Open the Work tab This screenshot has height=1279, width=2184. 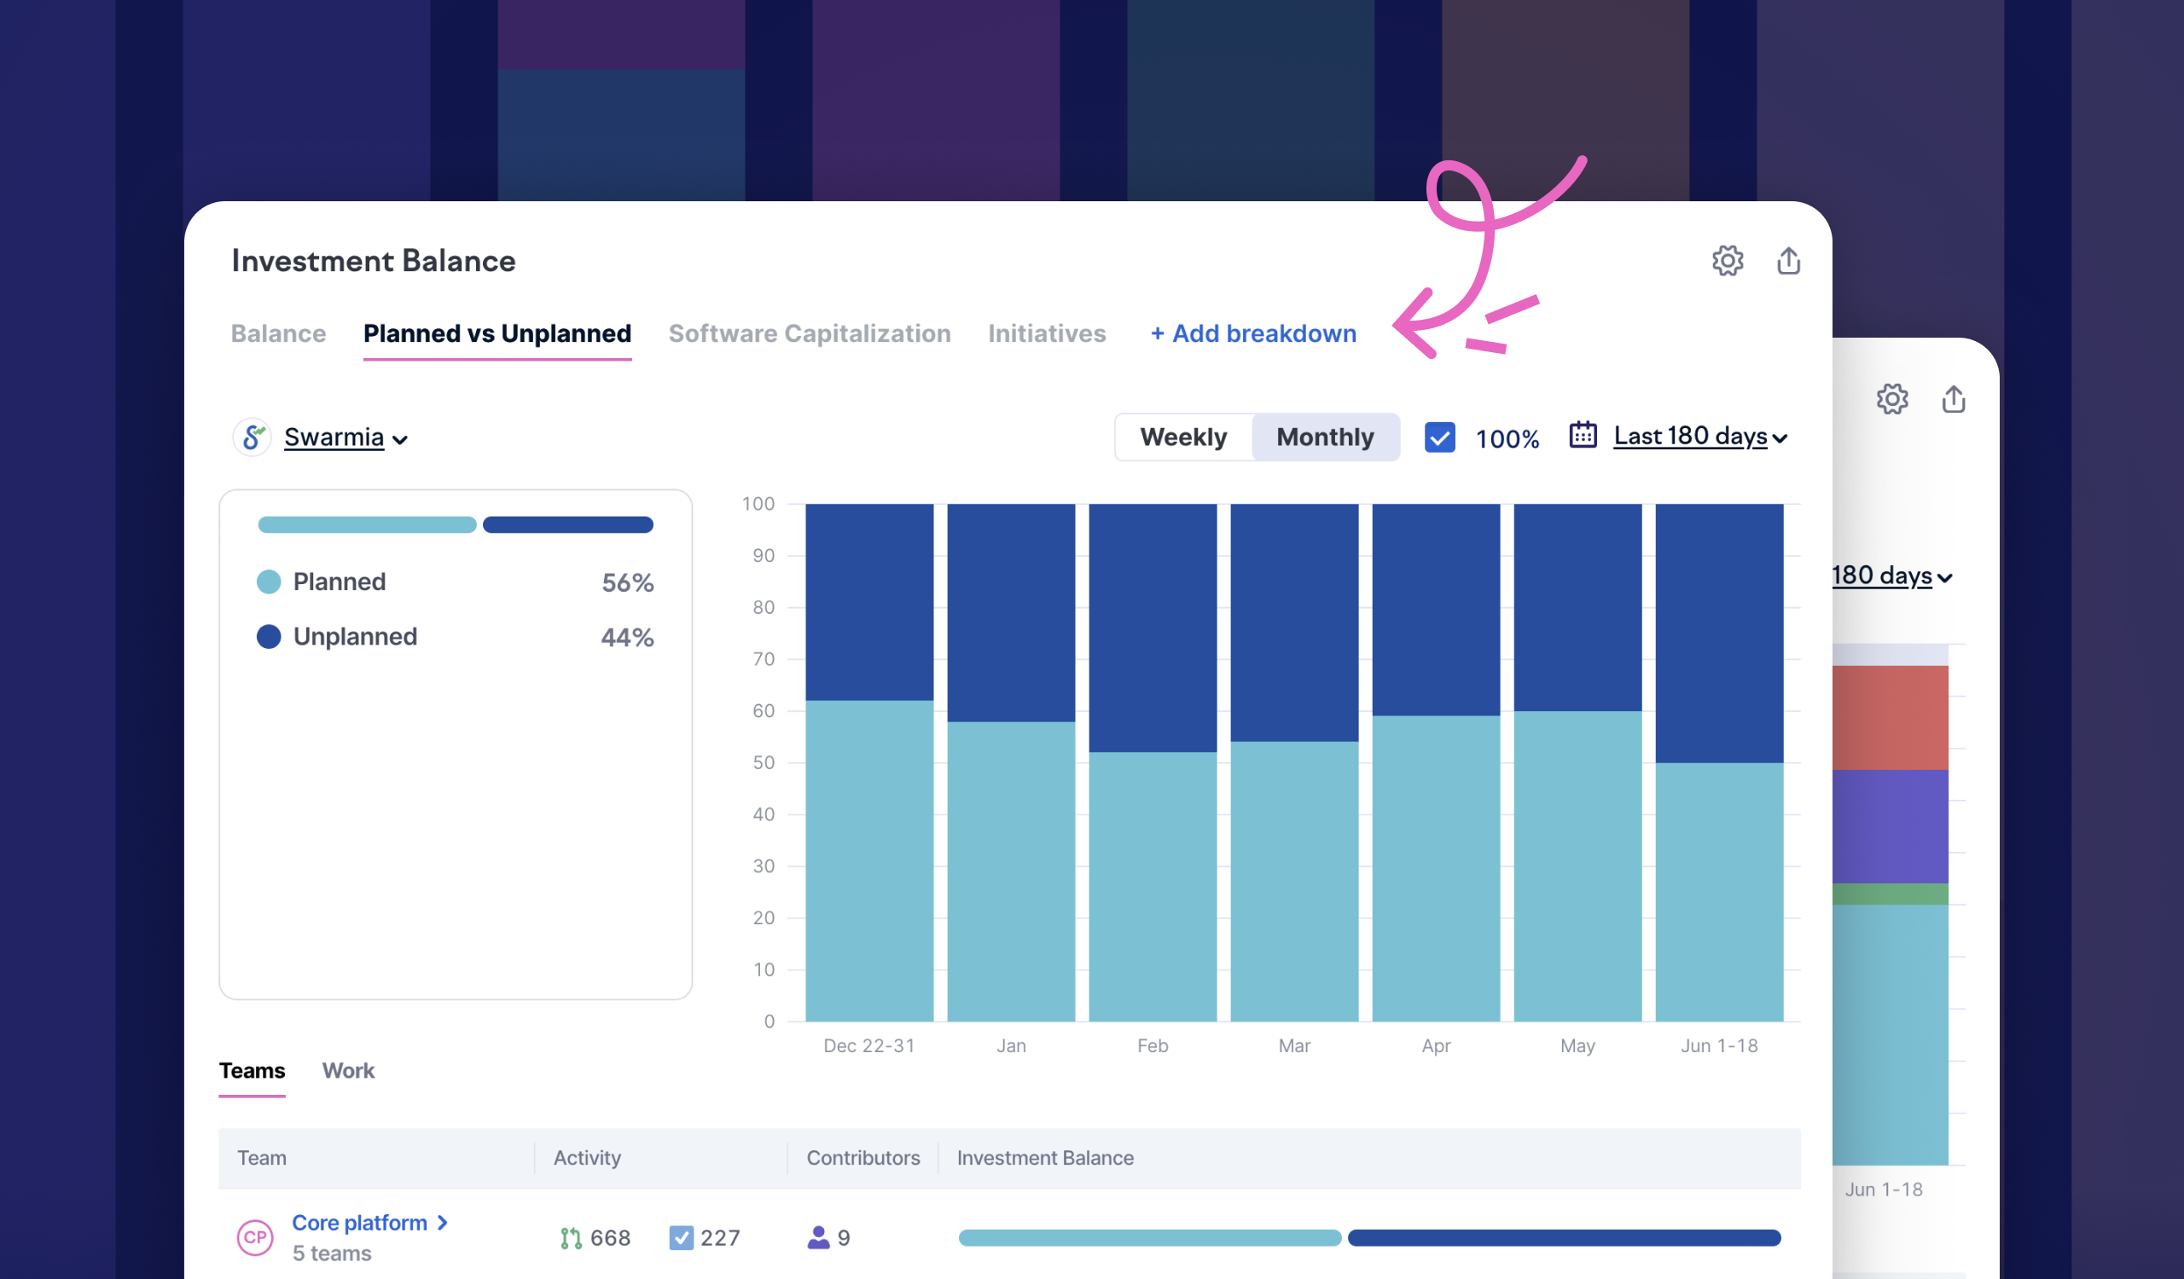pyautogui.click(x=347, y=1071)
